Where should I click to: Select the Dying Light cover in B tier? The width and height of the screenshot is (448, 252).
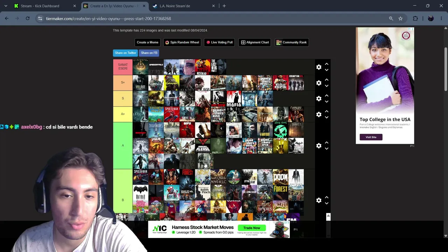click(x=249, y=177)
